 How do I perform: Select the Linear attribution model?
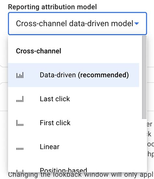coord(73,147)
